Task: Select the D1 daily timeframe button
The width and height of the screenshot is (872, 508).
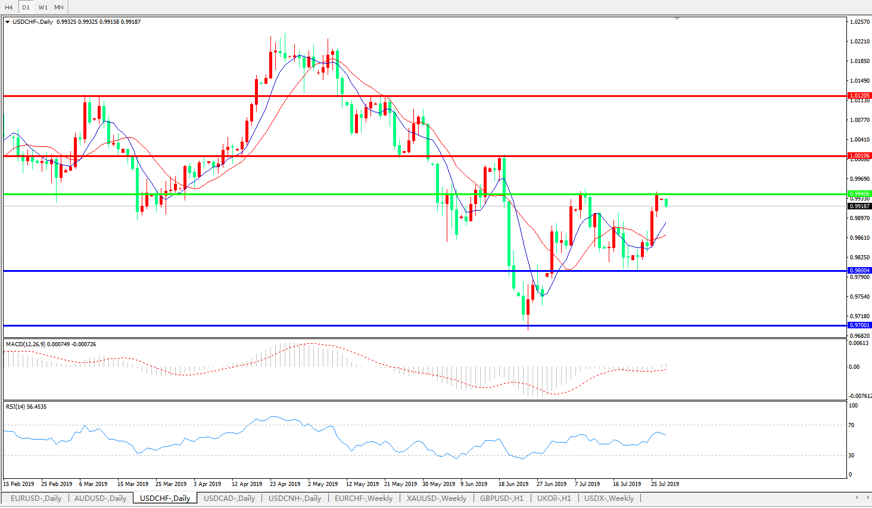Action: click(x=26, y=7)
